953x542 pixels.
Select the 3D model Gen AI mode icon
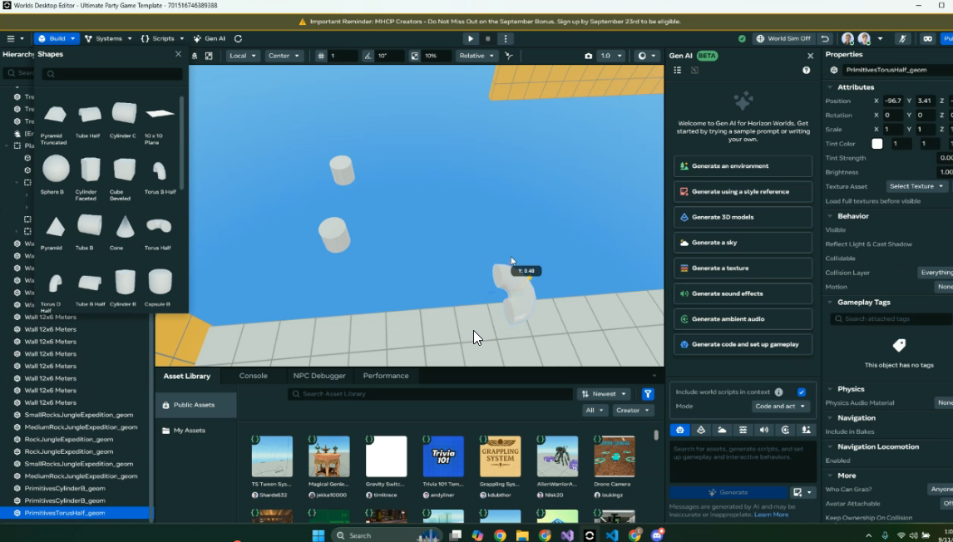[701, 431]
